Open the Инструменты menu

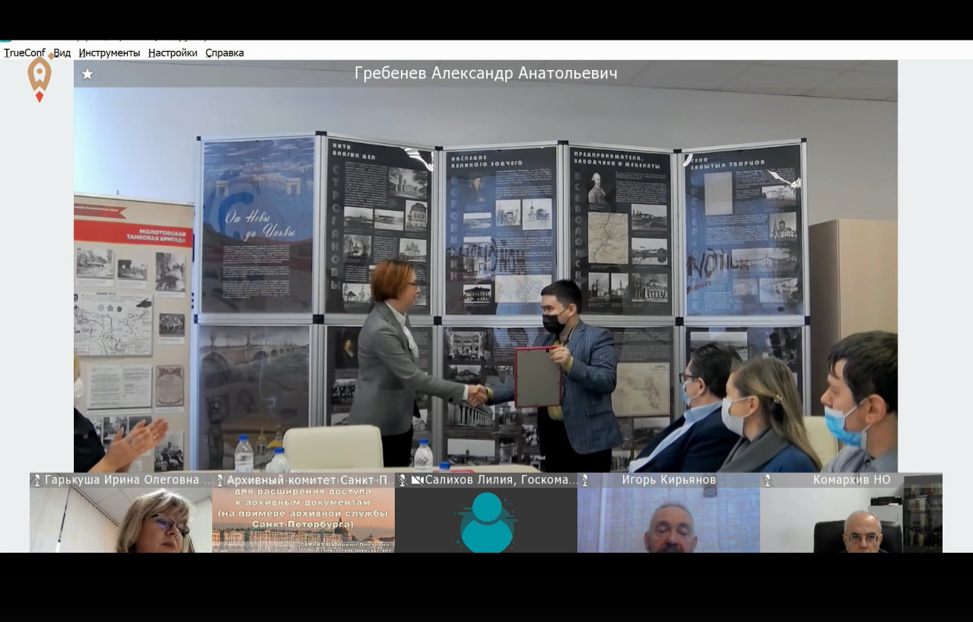point(109,53)
